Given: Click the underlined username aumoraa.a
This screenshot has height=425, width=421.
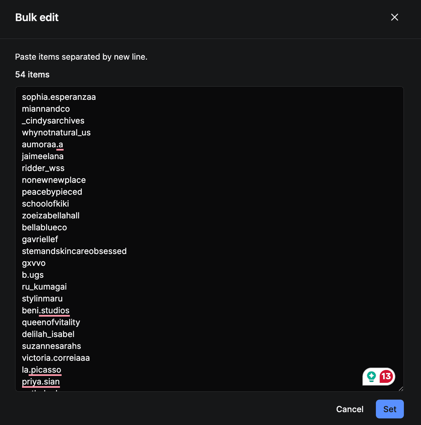Looking at the screenshot, I should (x=42, y=144).
